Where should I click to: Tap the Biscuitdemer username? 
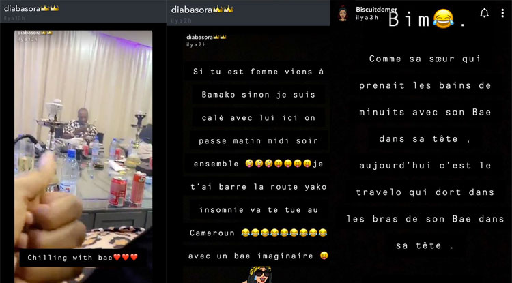[x=376, y=10]
